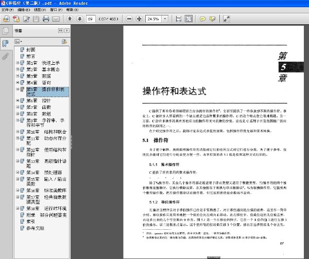Open the 参考文献 bookmark

[35, 228]
